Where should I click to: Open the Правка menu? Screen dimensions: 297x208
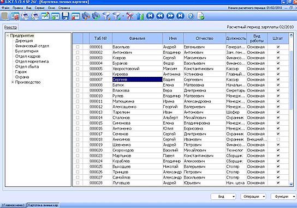pos(17,8)
